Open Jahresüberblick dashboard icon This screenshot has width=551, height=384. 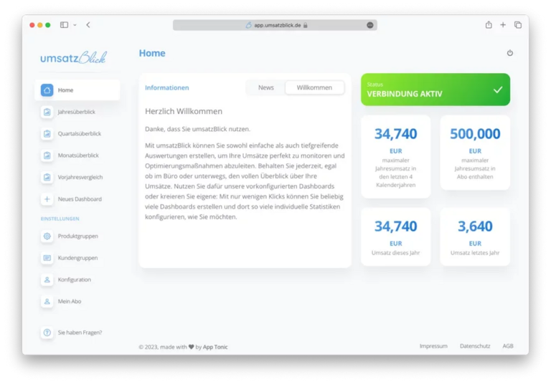[x=47, y=112]
